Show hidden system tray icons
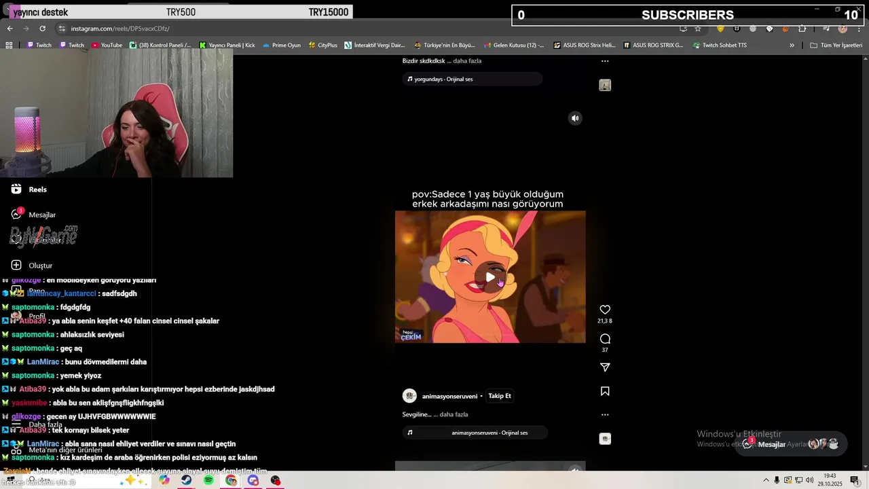The height and width of the screenshot is (489, 869). pos(766,480)
